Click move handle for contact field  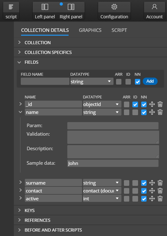(x=152, y=191)
